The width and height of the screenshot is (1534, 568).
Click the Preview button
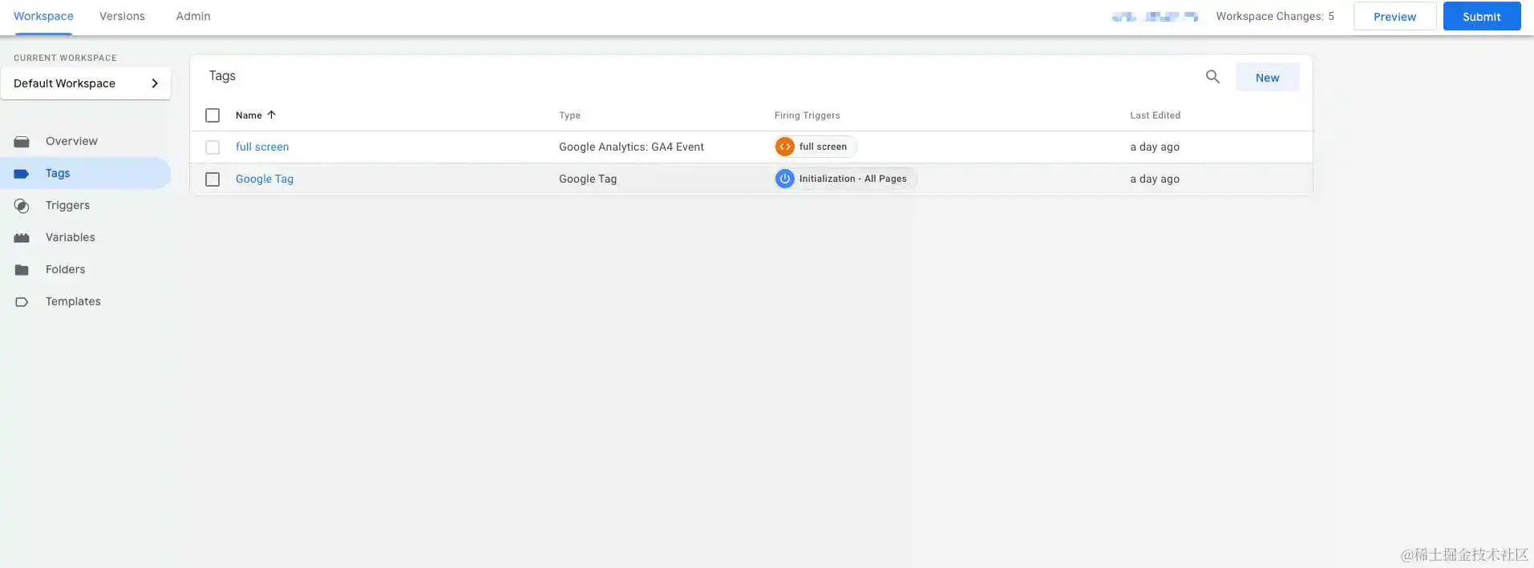1394,16
